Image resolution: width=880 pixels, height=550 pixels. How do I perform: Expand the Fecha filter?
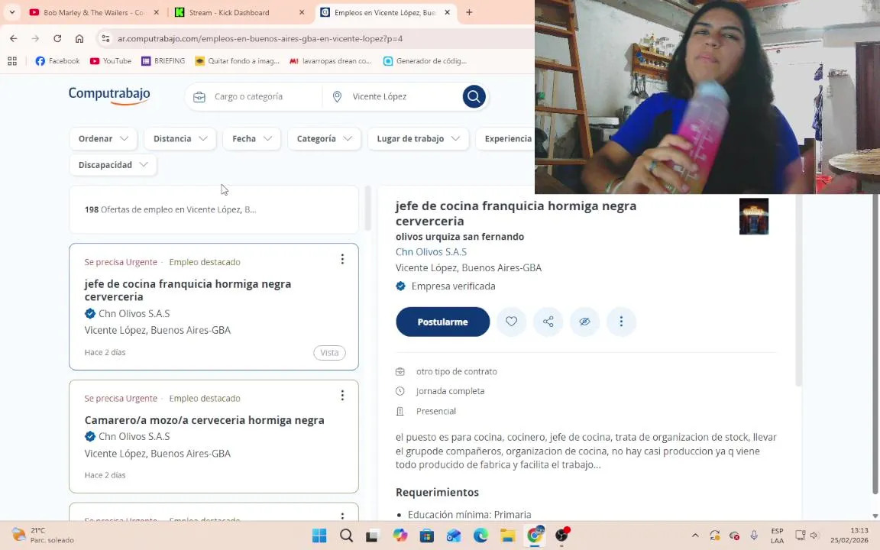[252, 138]
